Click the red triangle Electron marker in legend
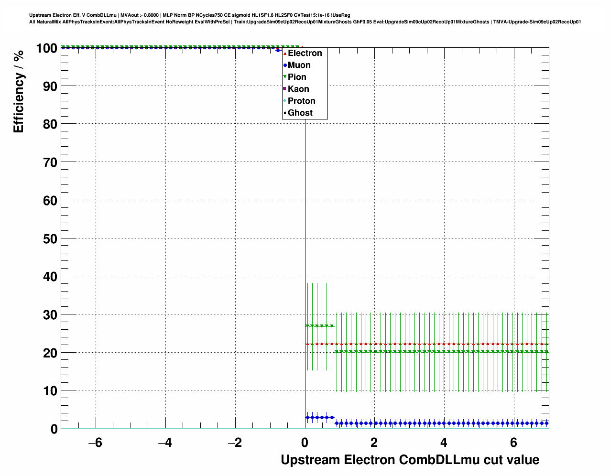 point(285,54)
